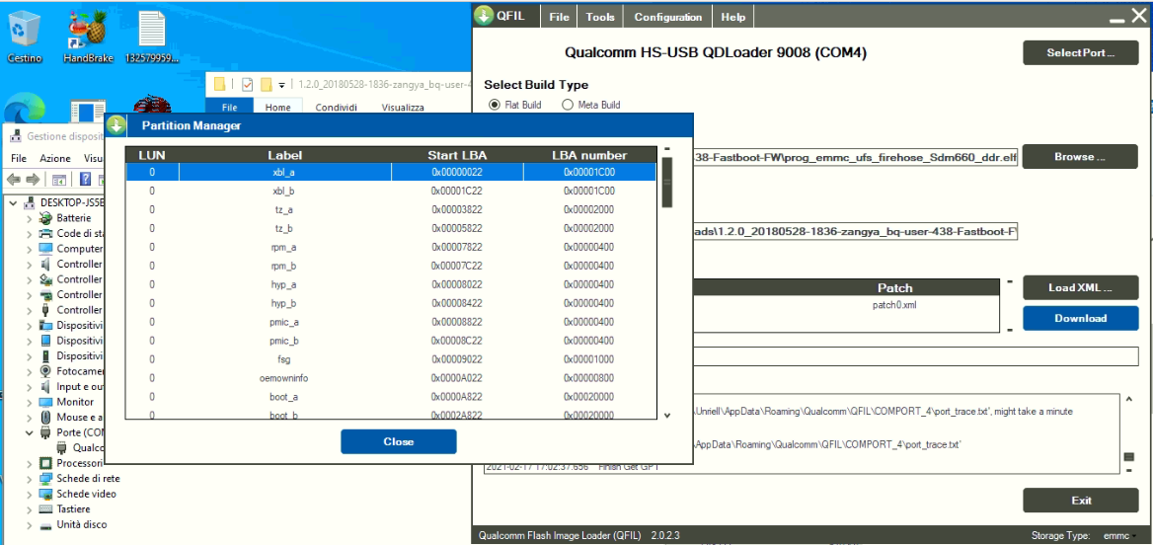
Task: Click the Load XML... button
Action: (x=1081, y=287)
